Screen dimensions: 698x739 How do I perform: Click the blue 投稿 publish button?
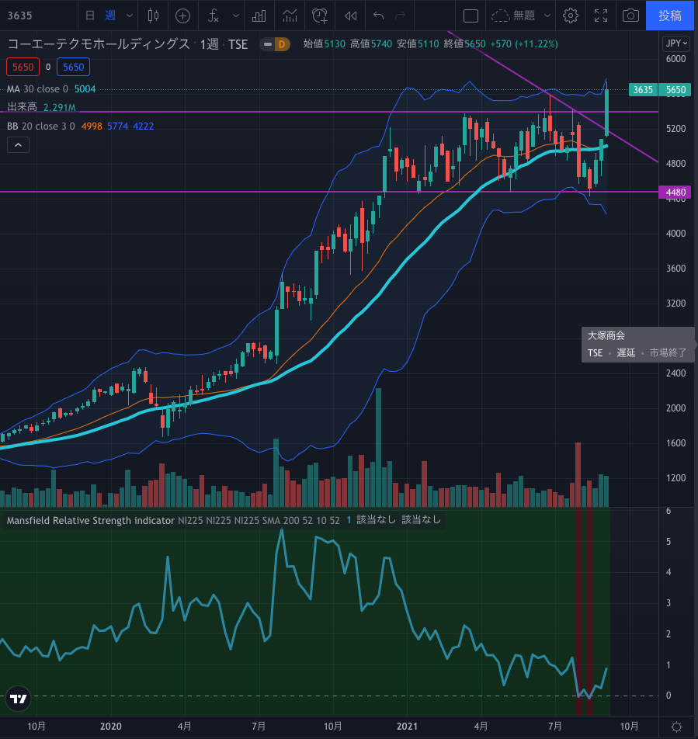click(x=670, y=16)
